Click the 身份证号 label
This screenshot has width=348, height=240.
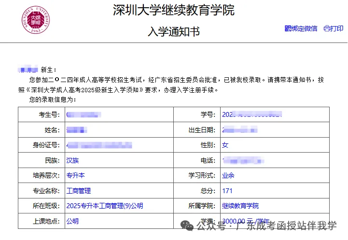46,145
